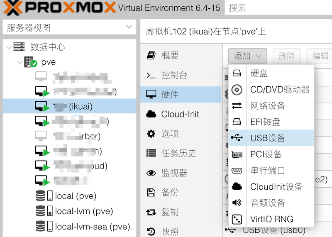Viewport: 332px width, 237px height.
Task: Click the gear icon beside 选项
Action: pyautogui.click(x=151, y=134)
